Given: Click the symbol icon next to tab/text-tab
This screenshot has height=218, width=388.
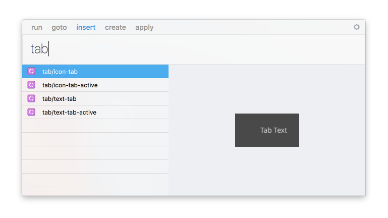Looking at the screenshot, I should 31,98.
